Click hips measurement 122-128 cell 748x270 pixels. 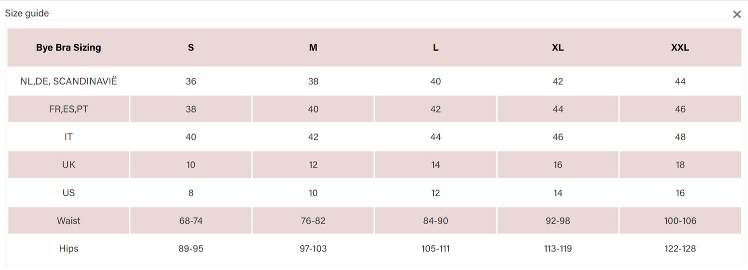[x=680, y=249]
